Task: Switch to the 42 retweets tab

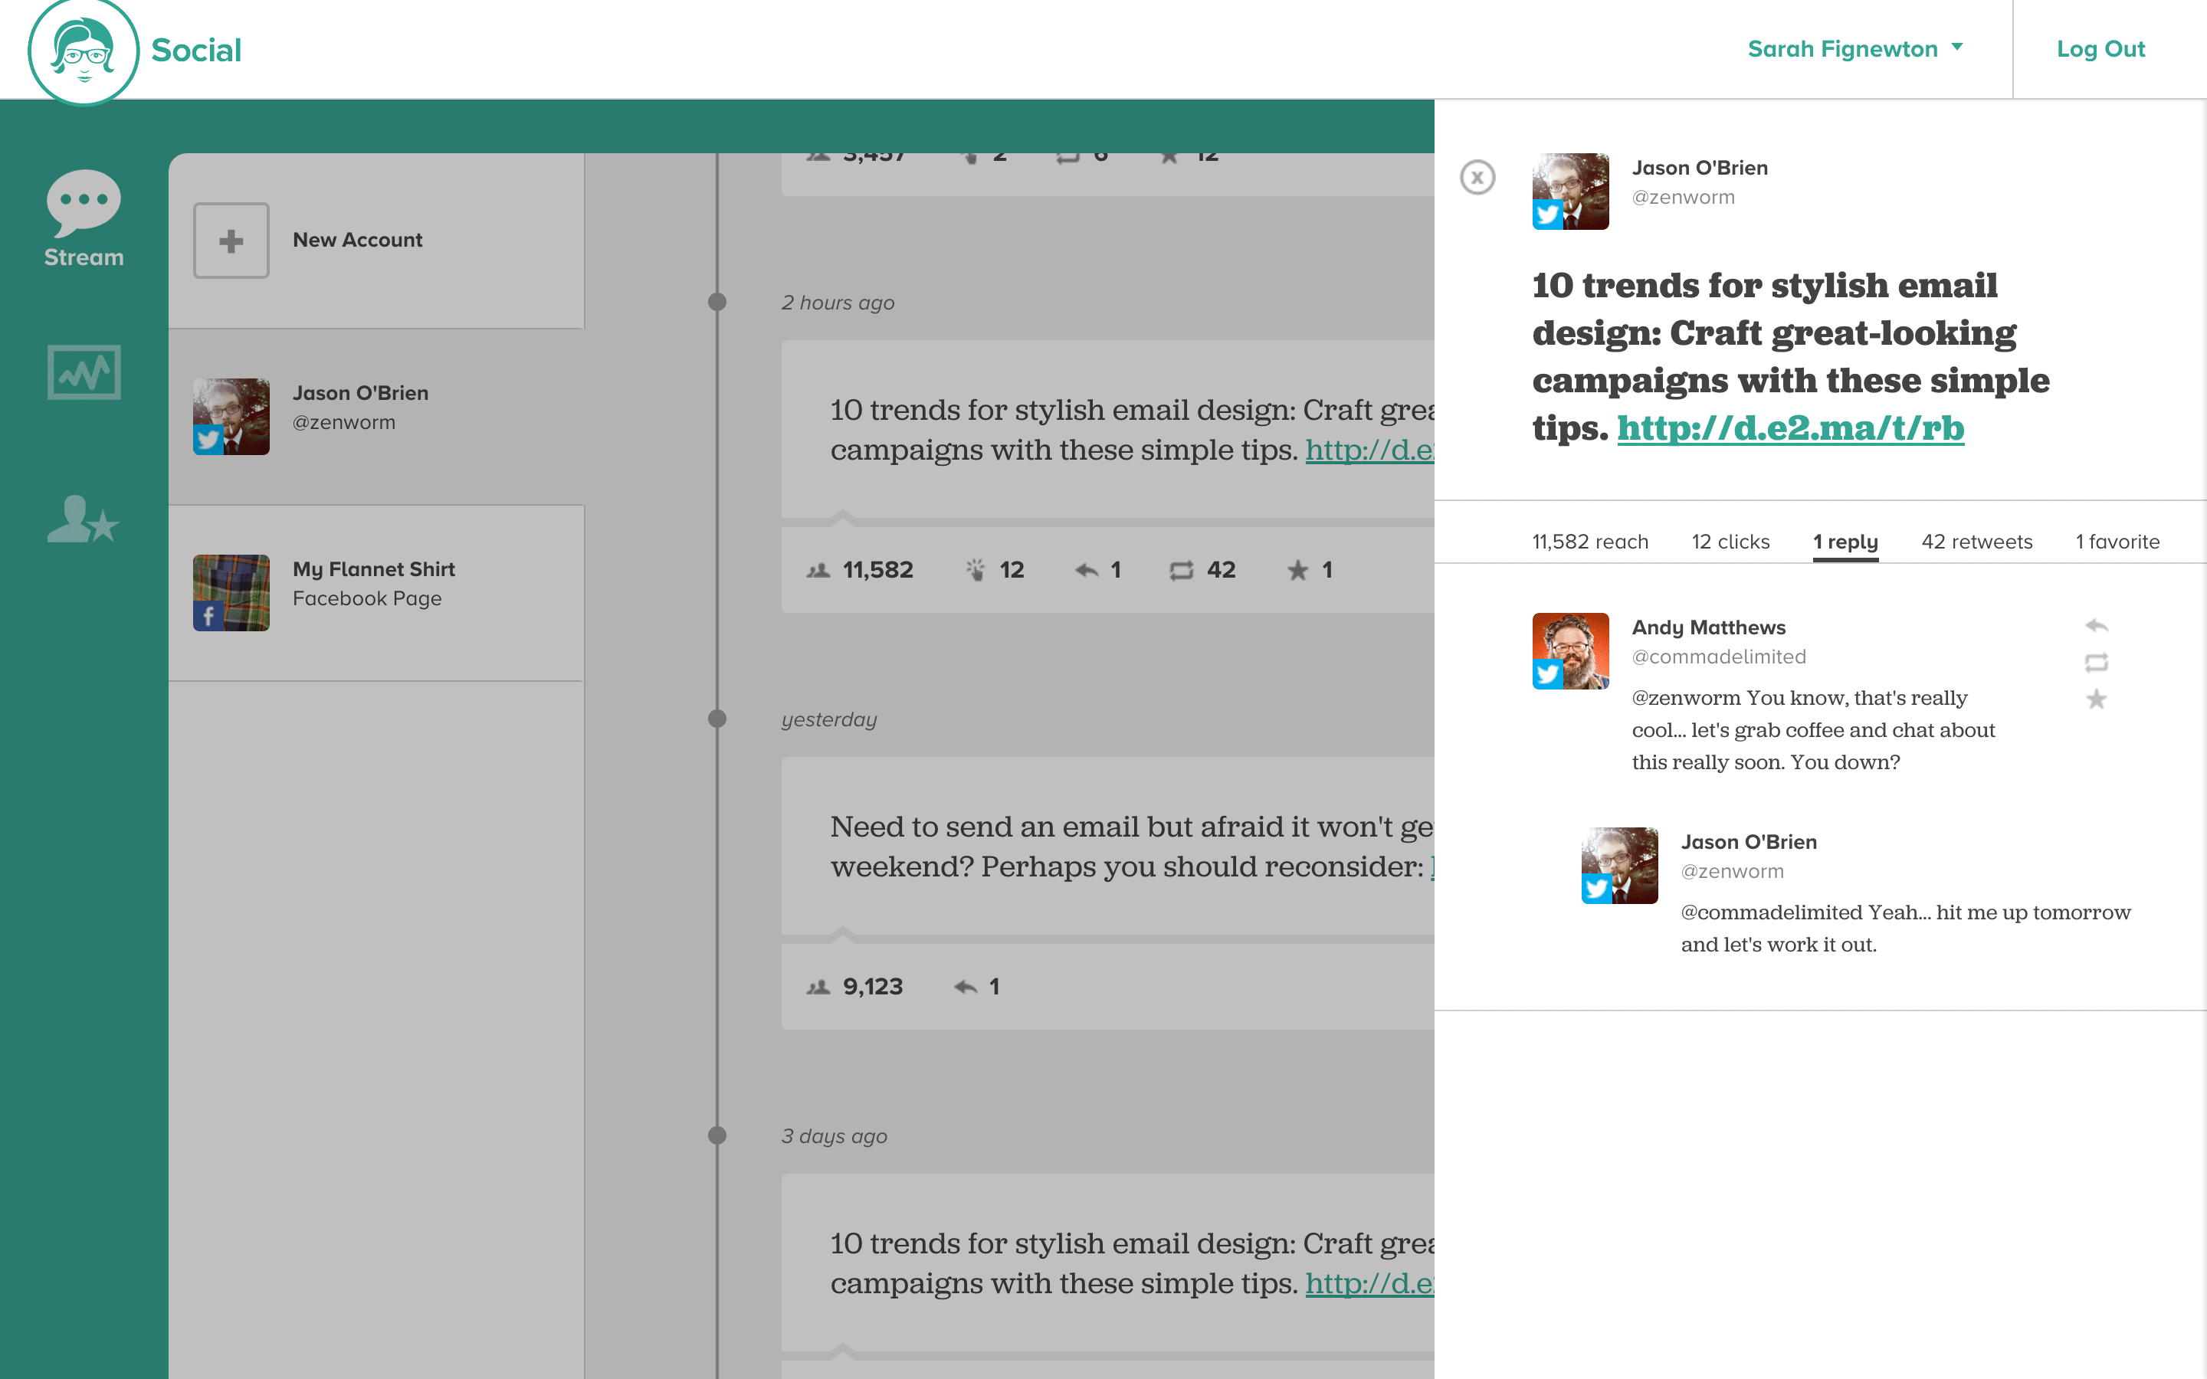Action: click(1976, 542)
